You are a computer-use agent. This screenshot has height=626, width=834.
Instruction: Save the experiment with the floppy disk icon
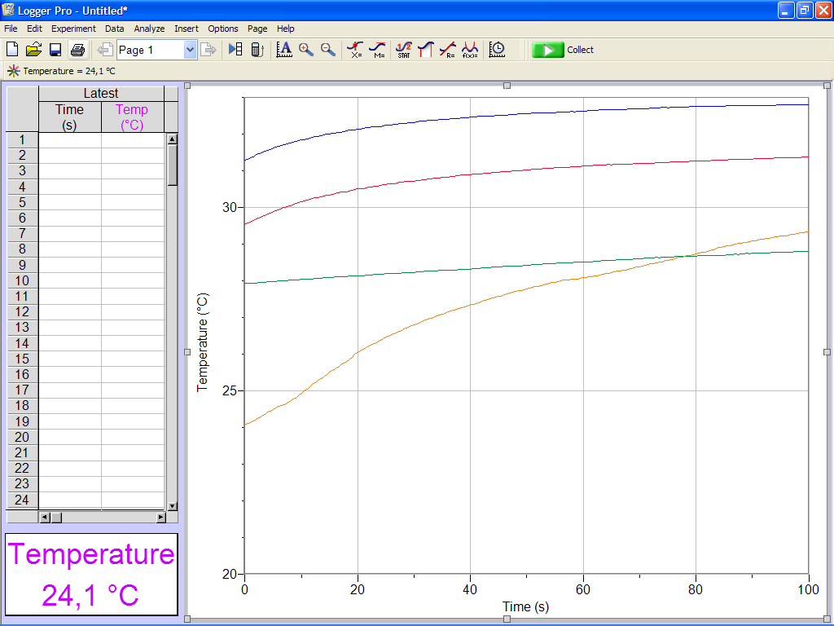(x=55, y=50)
